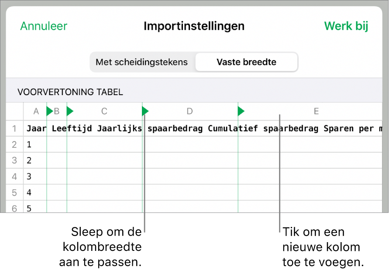Select row header 4
Screen dimensions: 389x274
(14, 176)
